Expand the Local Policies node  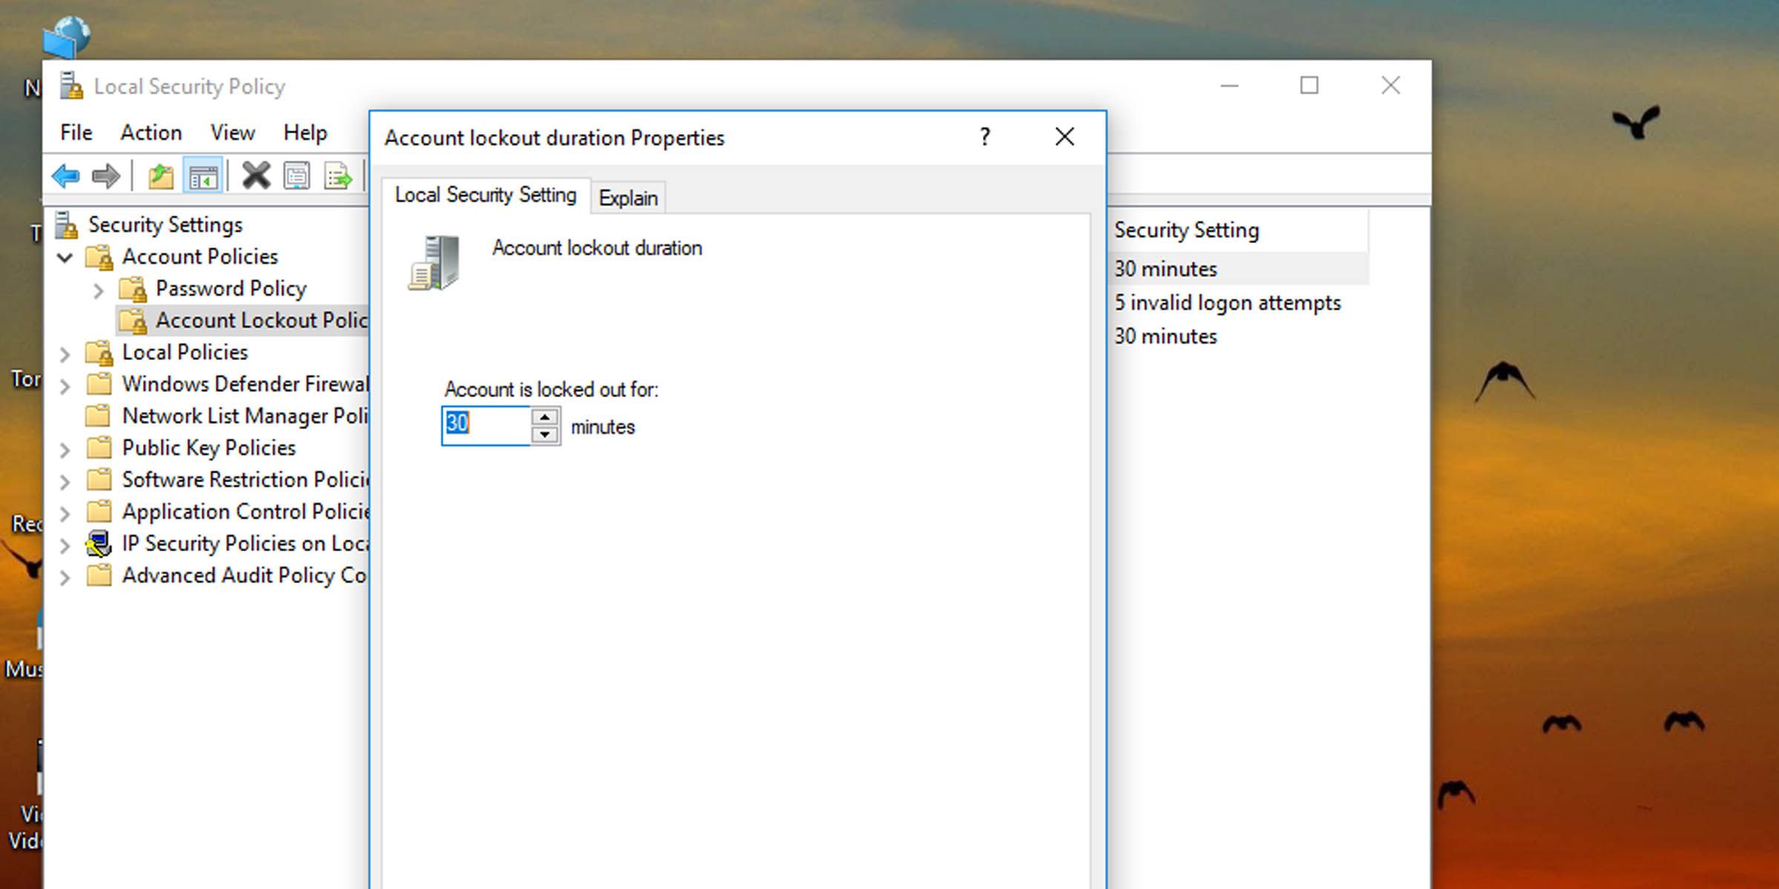click(x=65, y=354)
